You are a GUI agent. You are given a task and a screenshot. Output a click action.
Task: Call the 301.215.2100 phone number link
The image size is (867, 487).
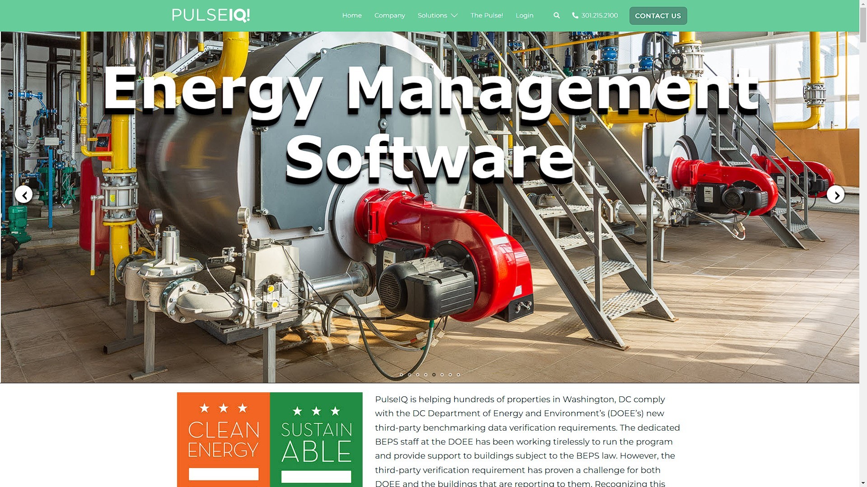[599, 15]
